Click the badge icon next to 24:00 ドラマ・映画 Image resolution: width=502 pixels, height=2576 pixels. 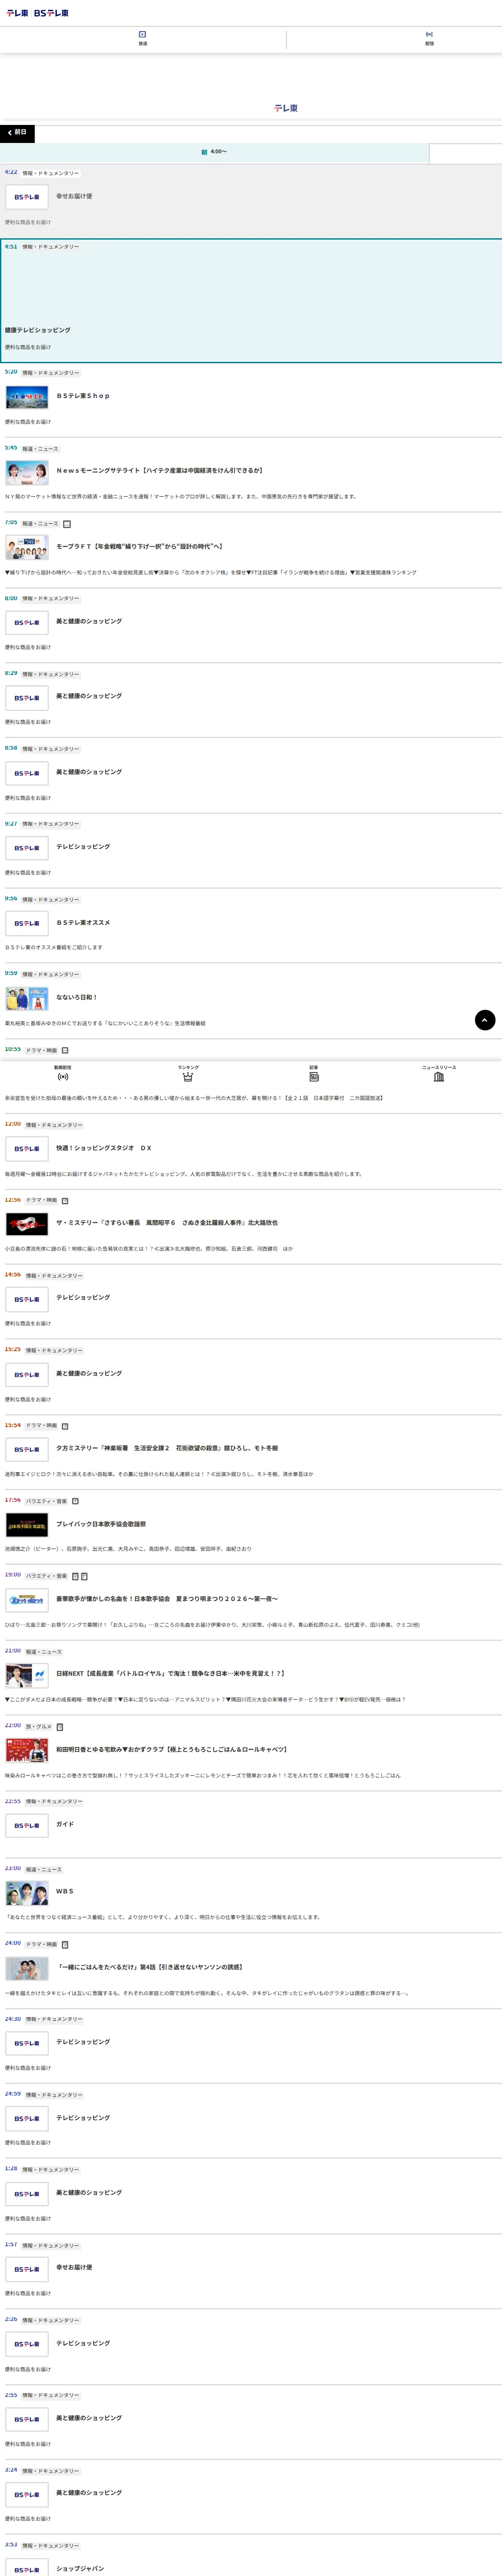65,1945
